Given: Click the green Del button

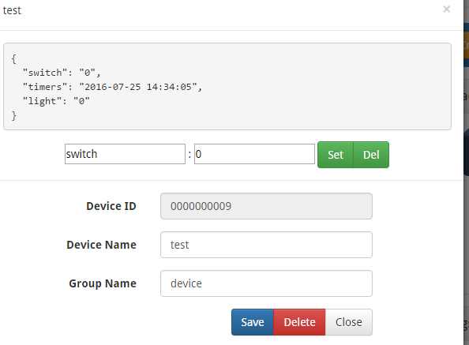Looking at the screenshot, I should [x=371, y=155].
